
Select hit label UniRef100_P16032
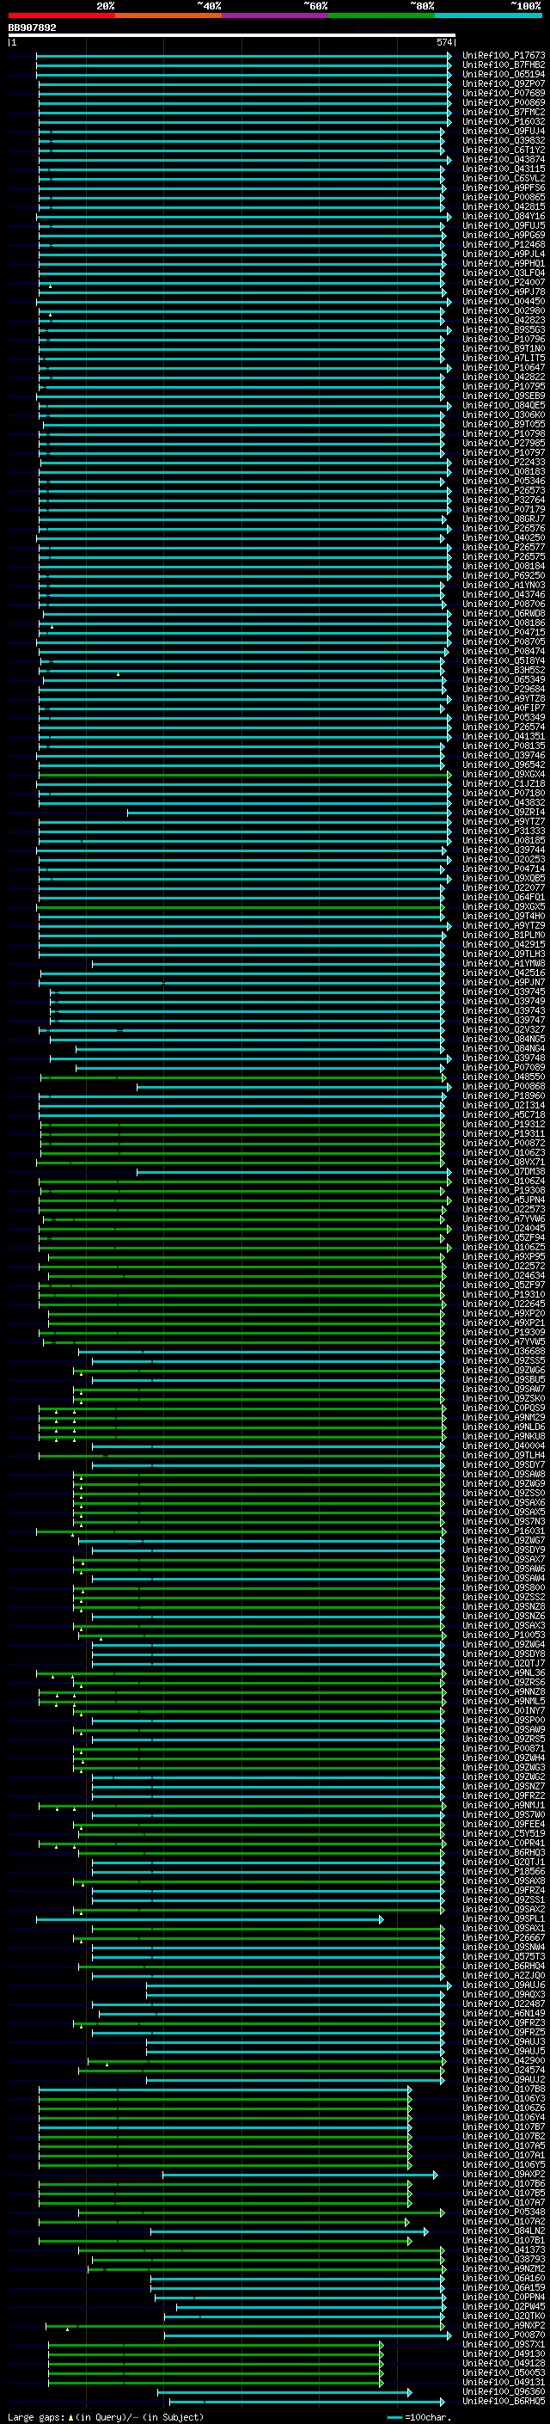(504, 121)
